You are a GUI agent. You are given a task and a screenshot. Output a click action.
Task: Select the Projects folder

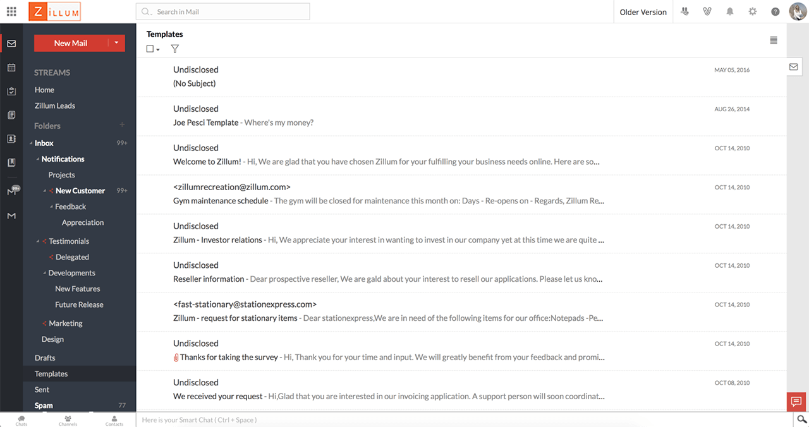coord(62,175)
